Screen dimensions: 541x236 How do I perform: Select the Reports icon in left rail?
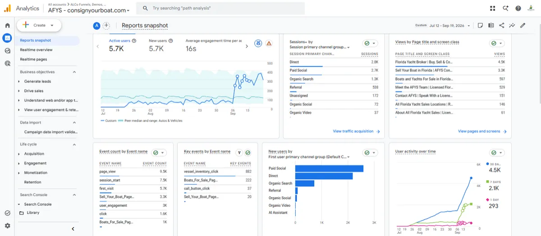tap(7, 38)
